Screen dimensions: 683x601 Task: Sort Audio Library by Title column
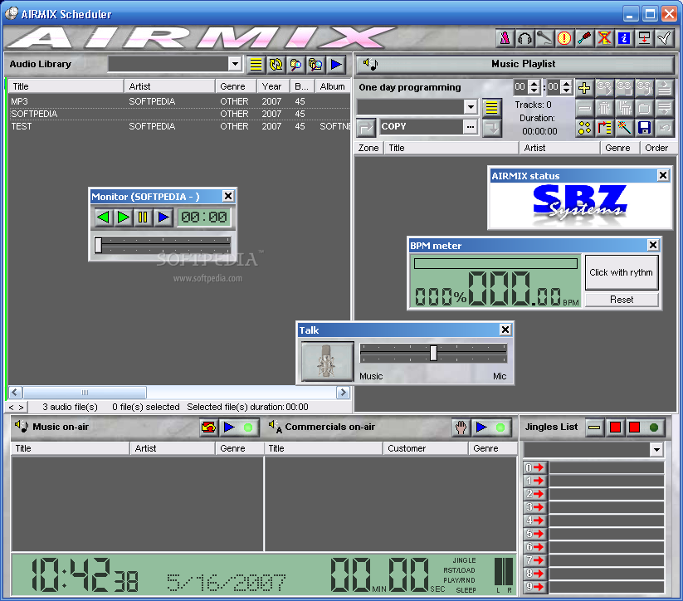[x=66, y=86]
